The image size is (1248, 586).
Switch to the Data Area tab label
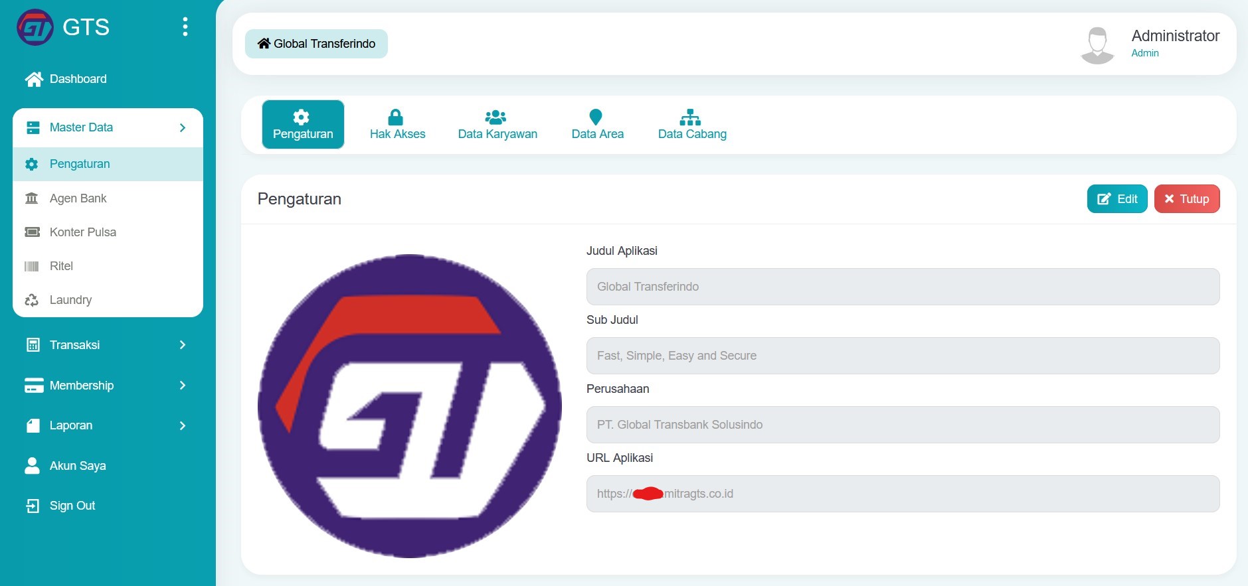[x=598, y=134]
